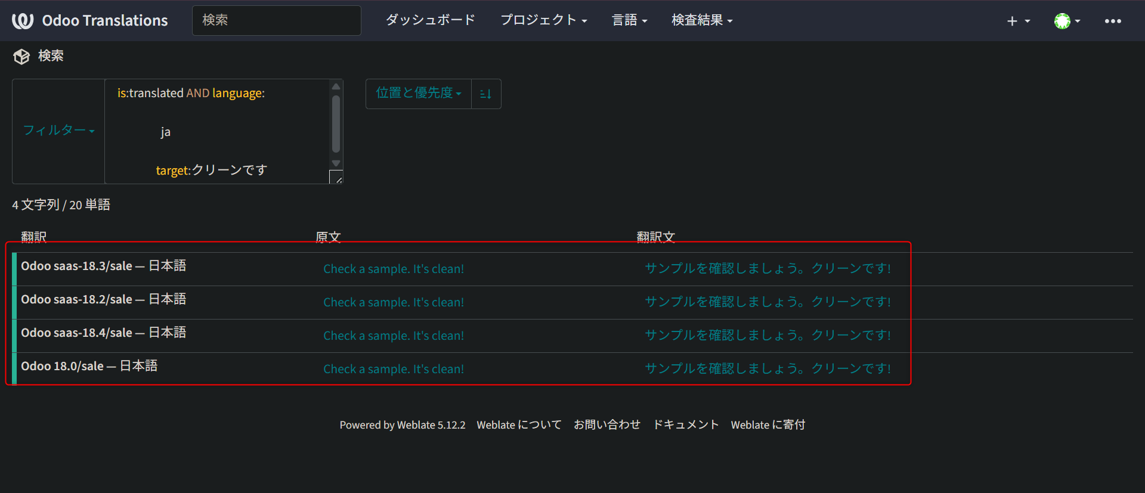Click the 翻訳文 column header

pos(656,237)
